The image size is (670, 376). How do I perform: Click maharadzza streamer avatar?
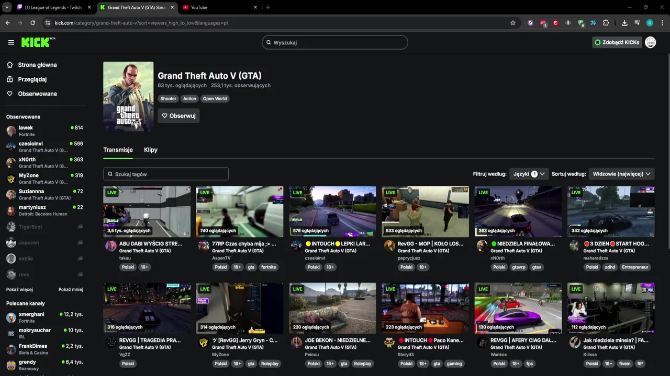(x=575, y=246)
